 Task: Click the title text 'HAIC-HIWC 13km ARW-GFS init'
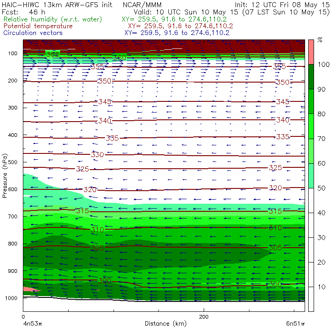pyautogui.click(x=57, y=4)
